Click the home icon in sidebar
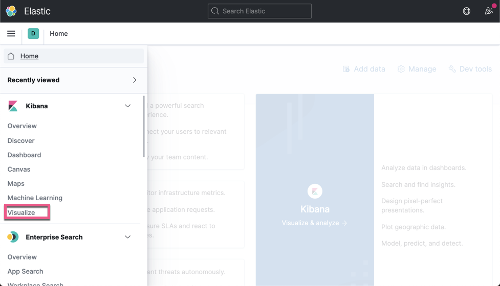The image size is (500, 286). pyautogui.click(x=11, y=56)
